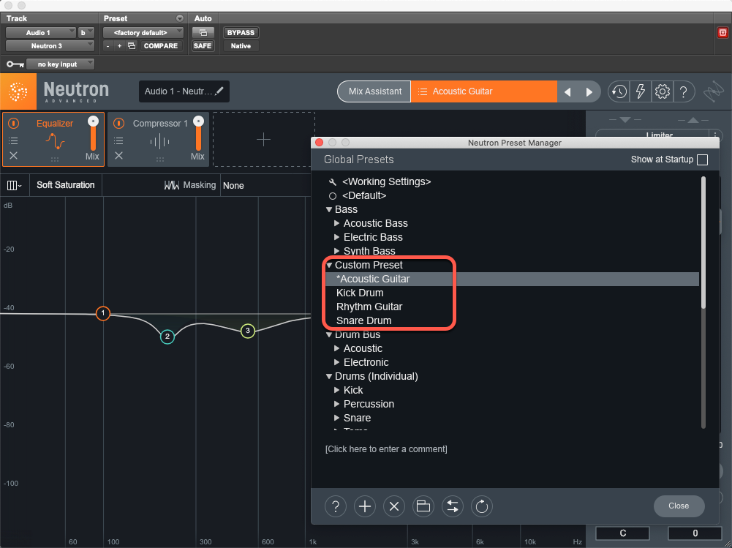Click the Neutron logo icon
This screenshot has height=548, width=732.
point(18,91)
